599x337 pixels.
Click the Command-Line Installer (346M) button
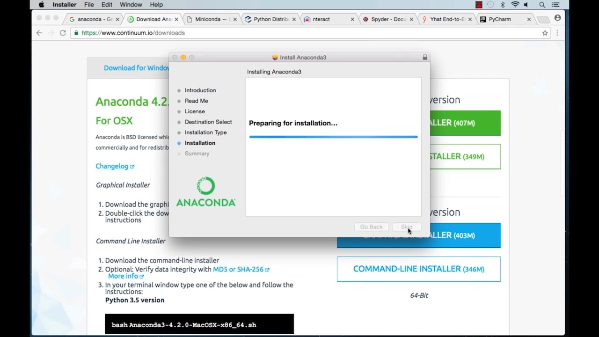click(419, 269)
